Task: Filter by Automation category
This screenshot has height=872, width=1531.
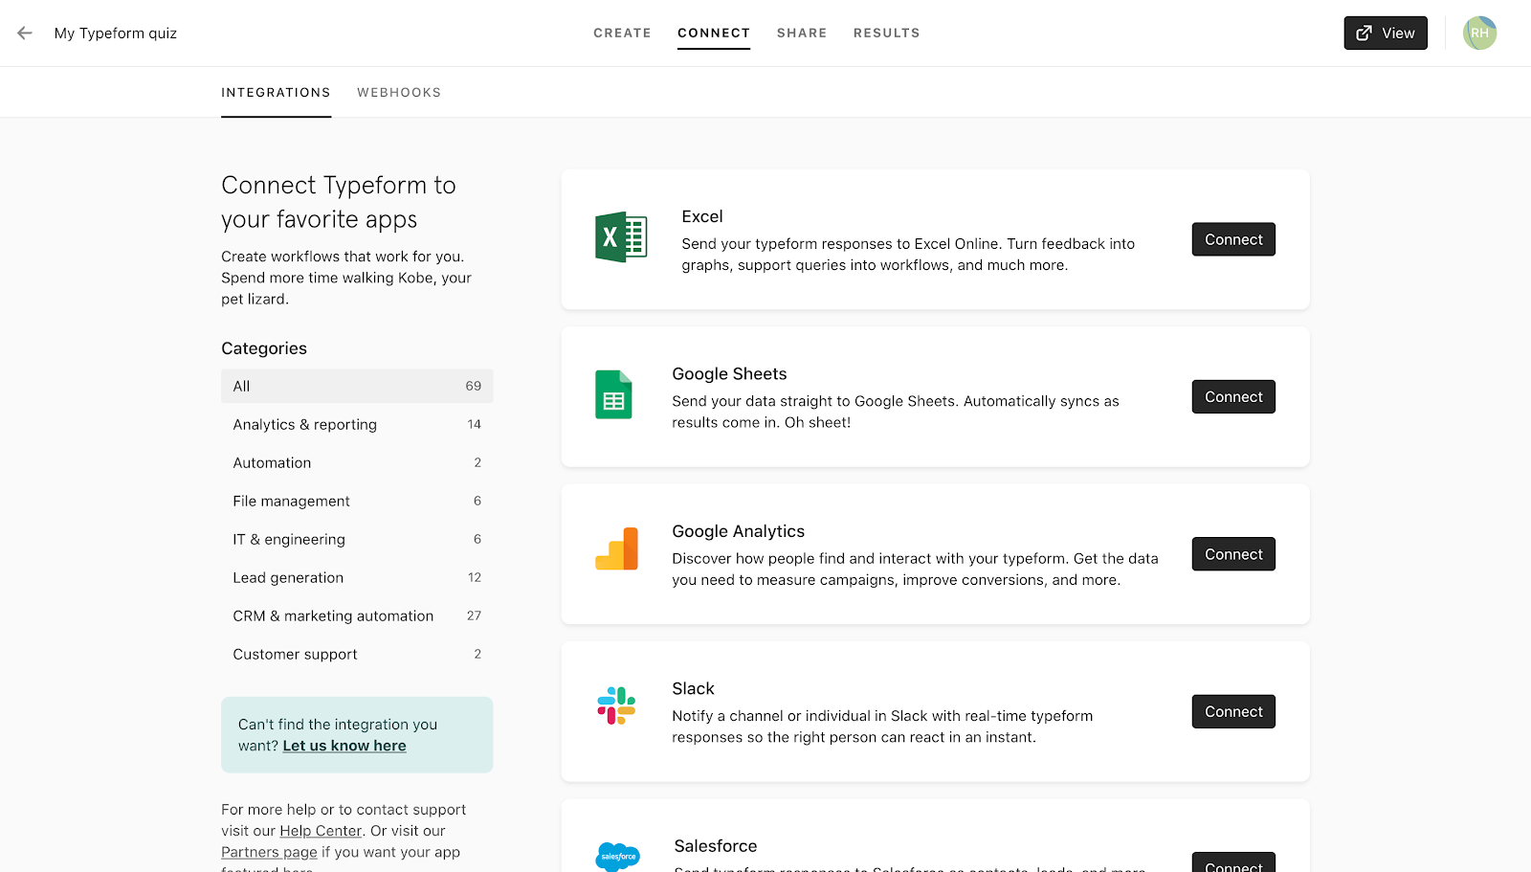Action: point(357,462)
